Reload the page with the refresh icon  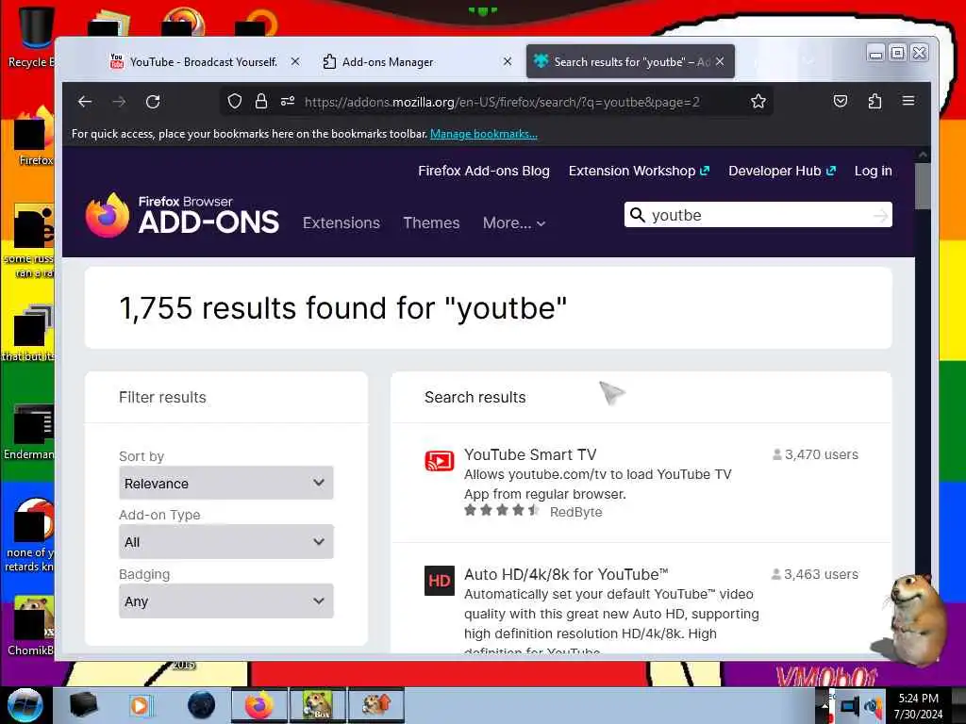pos(153,102)
